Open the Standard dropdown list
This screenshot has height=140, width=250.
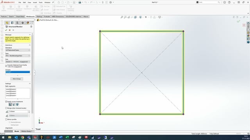18,50
